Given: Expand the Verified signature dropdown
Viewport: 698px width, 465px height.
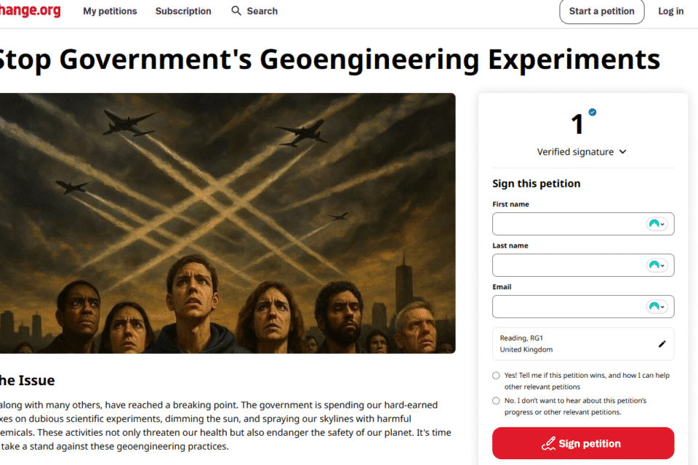Looking at the screenshot, I should click(x=622, y=152).
